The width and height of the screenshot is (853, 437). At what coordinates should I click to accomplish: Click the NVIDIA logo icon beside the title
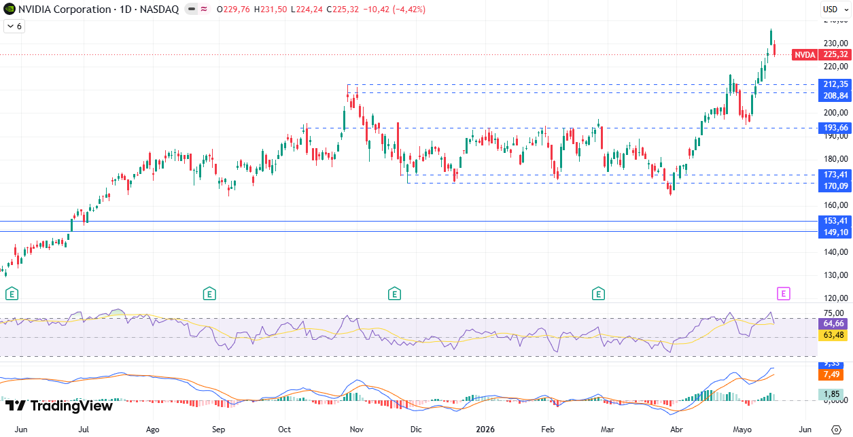10,10
